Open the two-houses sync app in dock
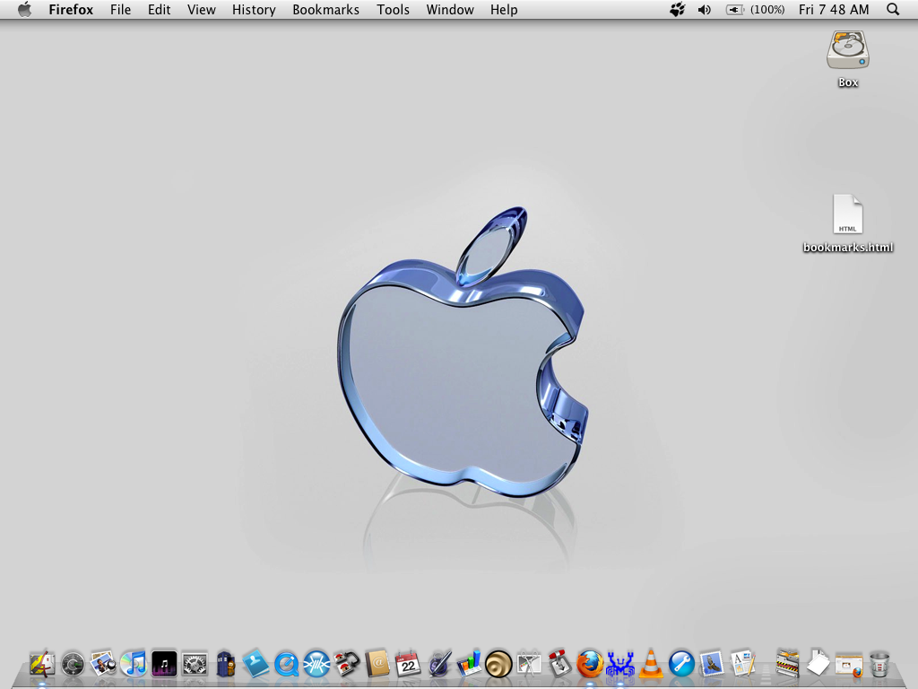Screen dimensions: 918x689 click(x=347, y=665)
